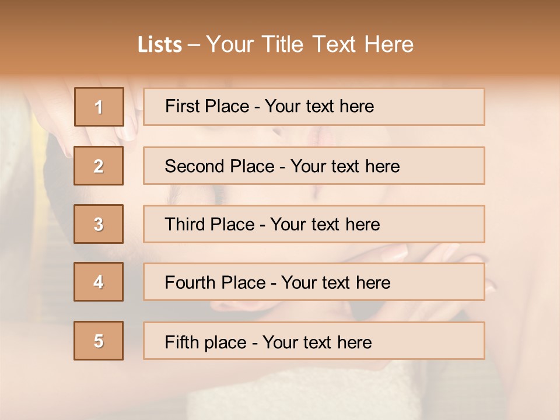
Task: Click the words 'Fifth place' in row five
Action: 206,342
